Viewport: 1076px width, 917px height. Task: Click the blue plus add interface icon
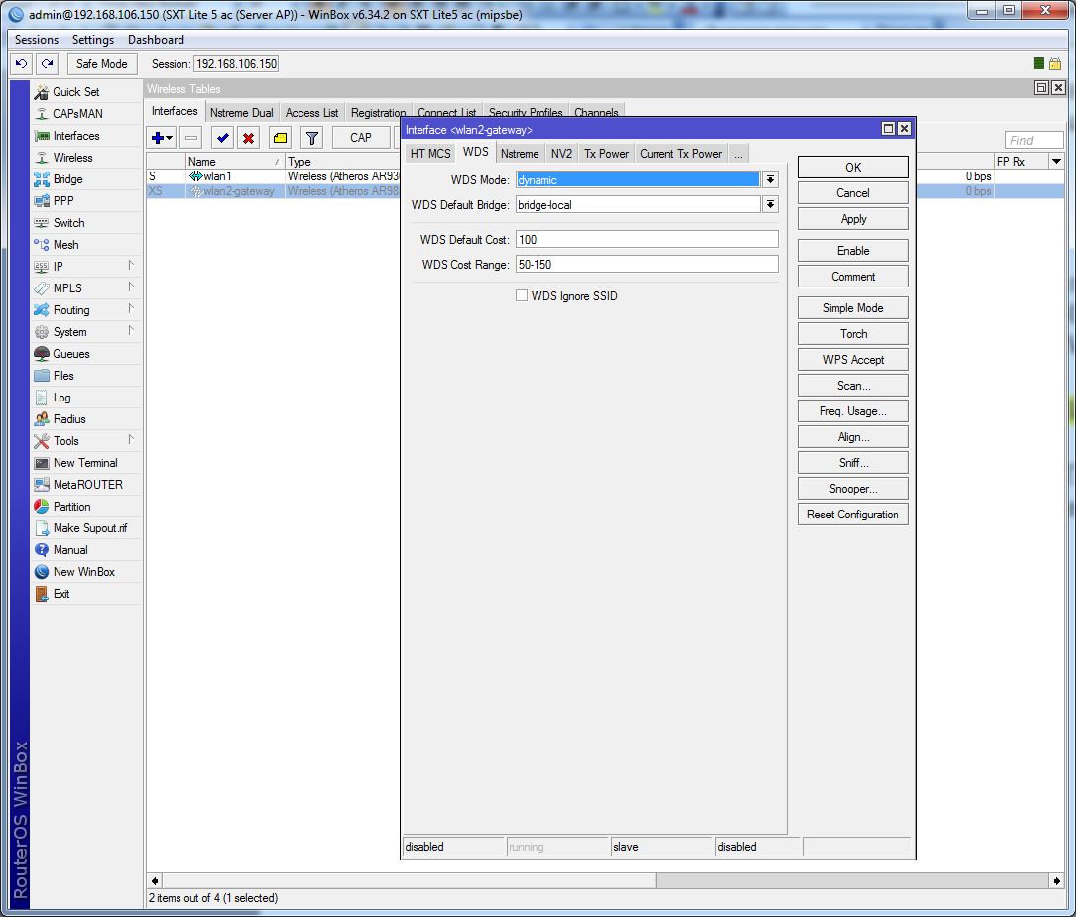pos(158,138)
